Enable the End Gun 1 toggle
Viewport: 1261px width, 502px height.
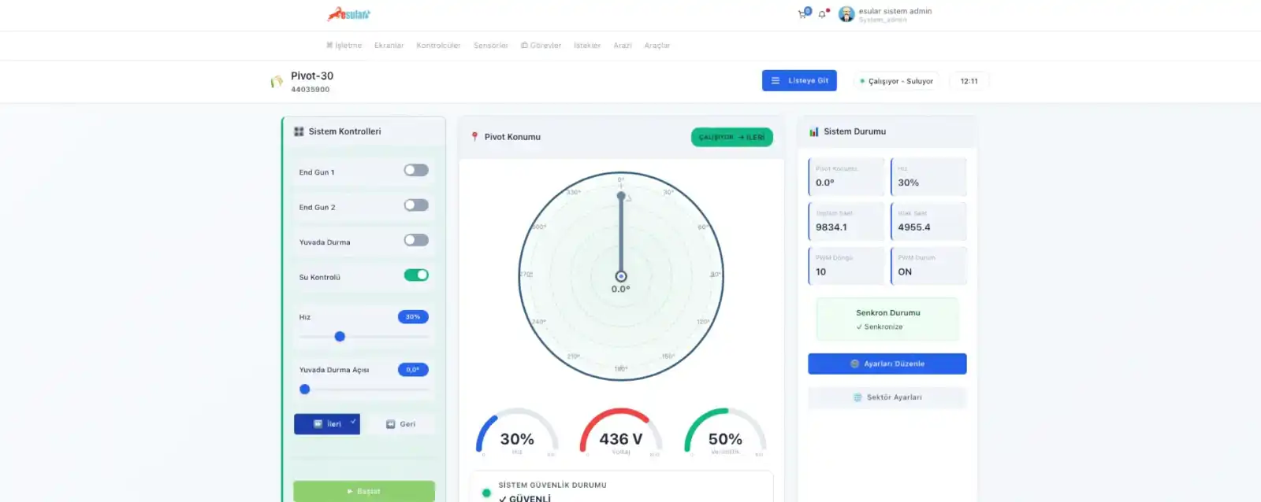[416, 170]
